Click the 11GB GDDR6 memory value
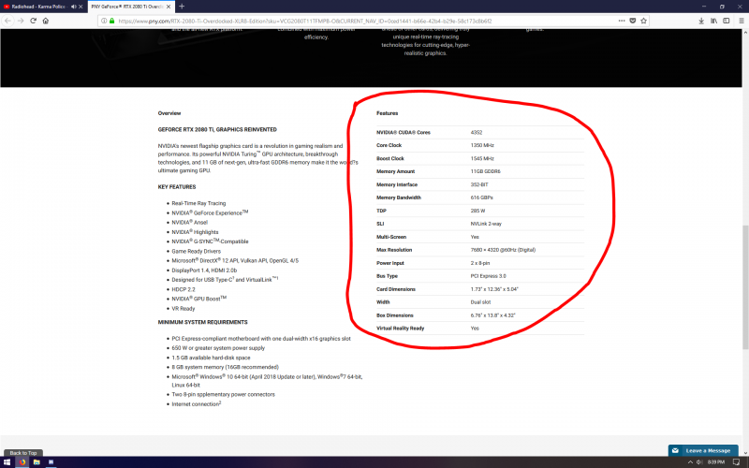Image resolution: width=749 pixels, height=468 pixels. click(485, 171)
